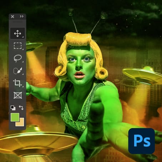Screen dimensions: 162x162
Task: Select the Frame tool
Action: click(x=18, y=95)
